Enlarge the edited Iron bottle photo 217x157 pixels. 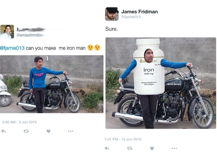[x=161, y=83]
